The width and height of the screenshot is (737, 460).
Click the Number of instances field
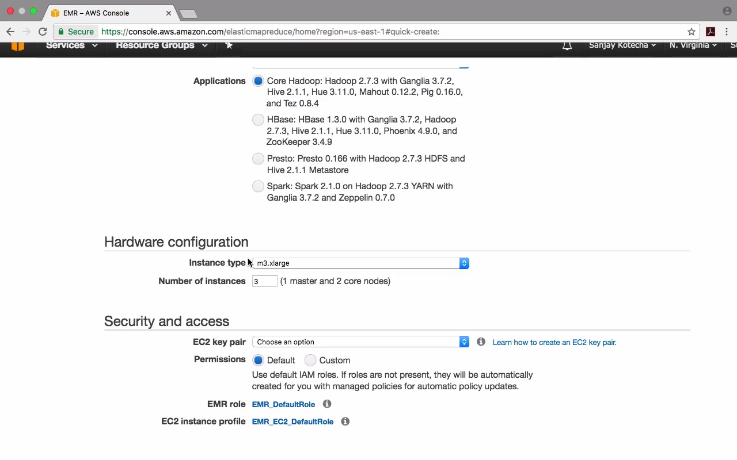coord(264,281)
